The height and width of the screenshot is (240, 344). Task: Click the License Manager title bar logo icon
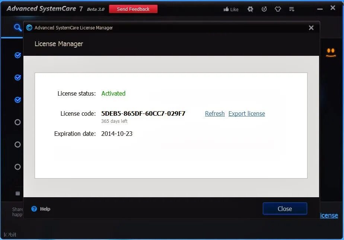click(29, 28)
